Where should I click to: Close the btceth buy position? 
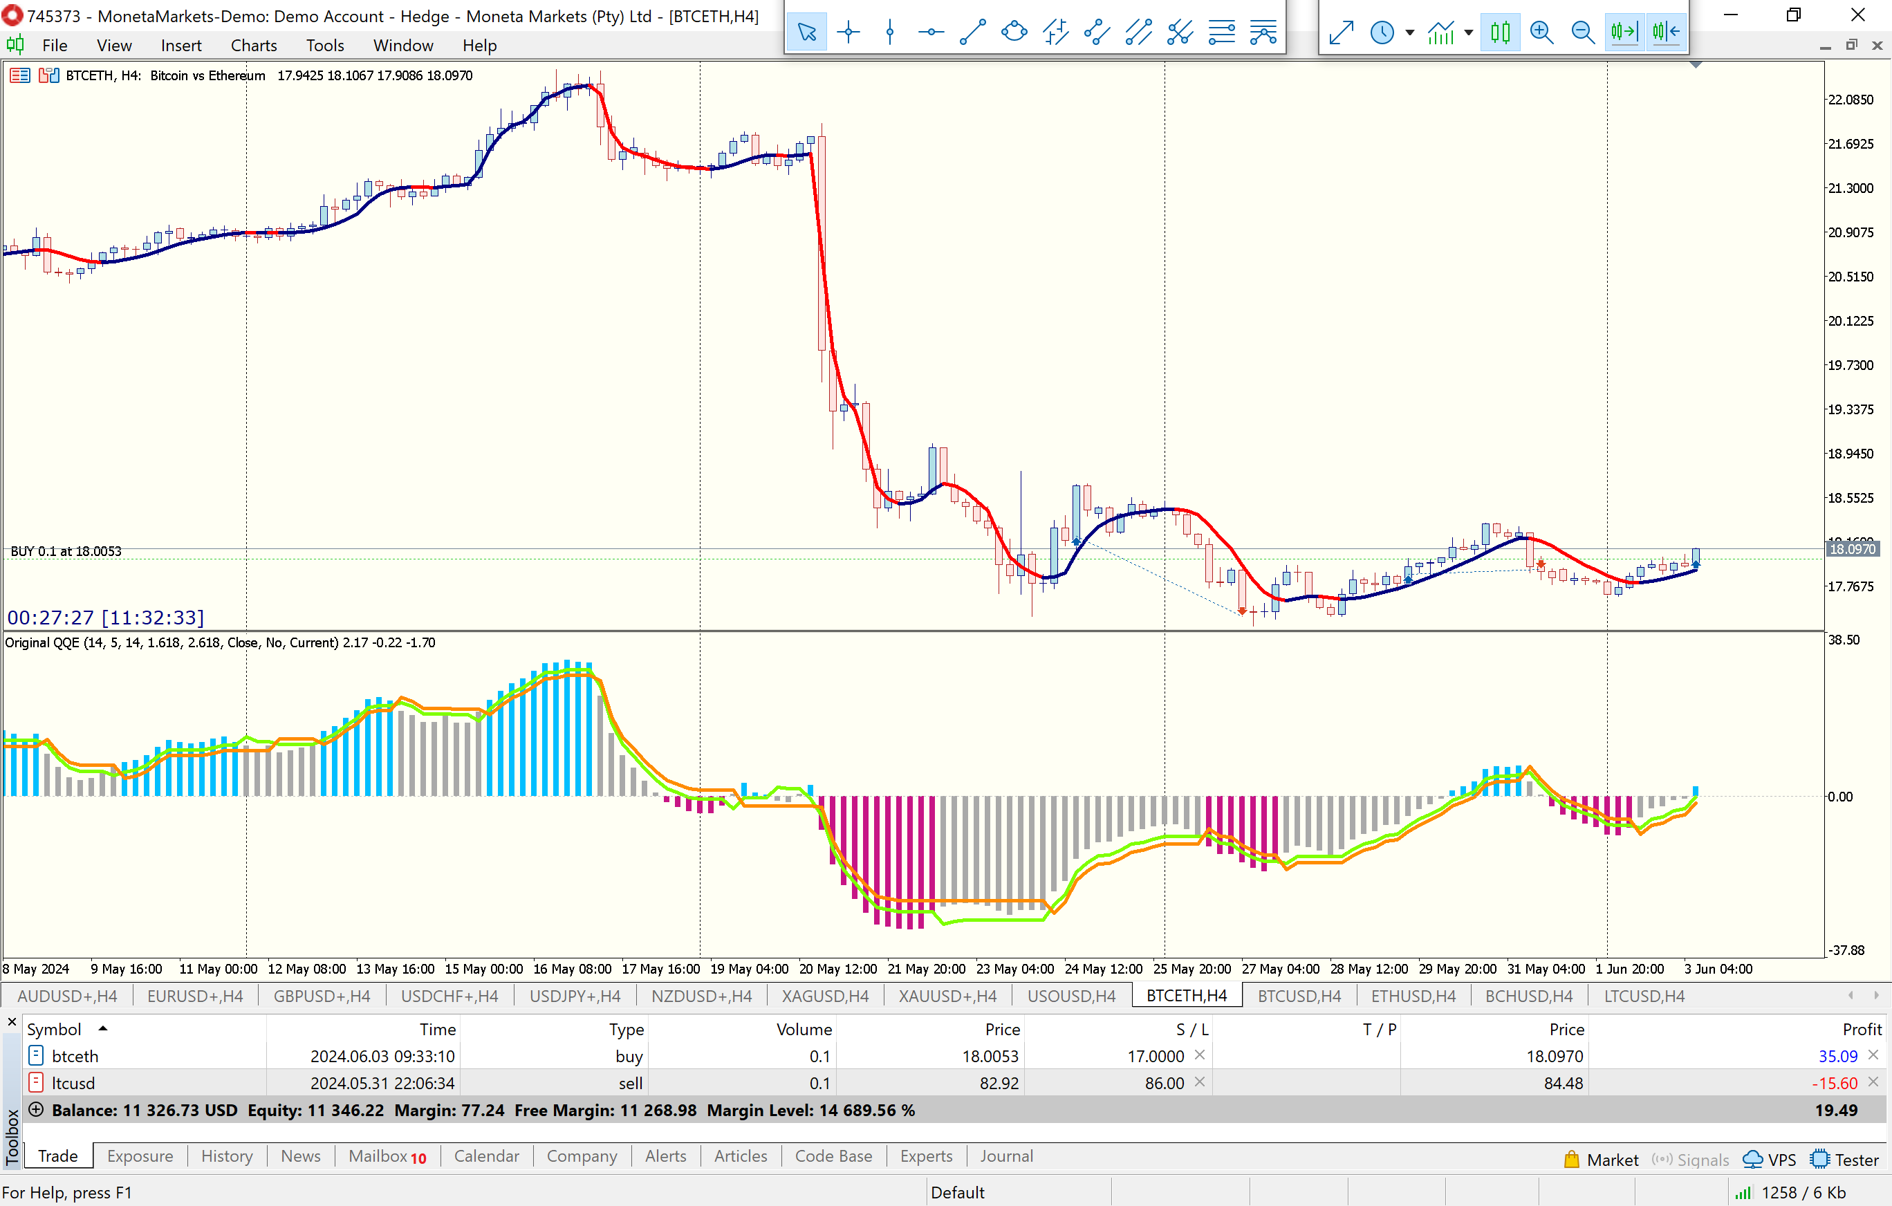coord(1874,1055)
